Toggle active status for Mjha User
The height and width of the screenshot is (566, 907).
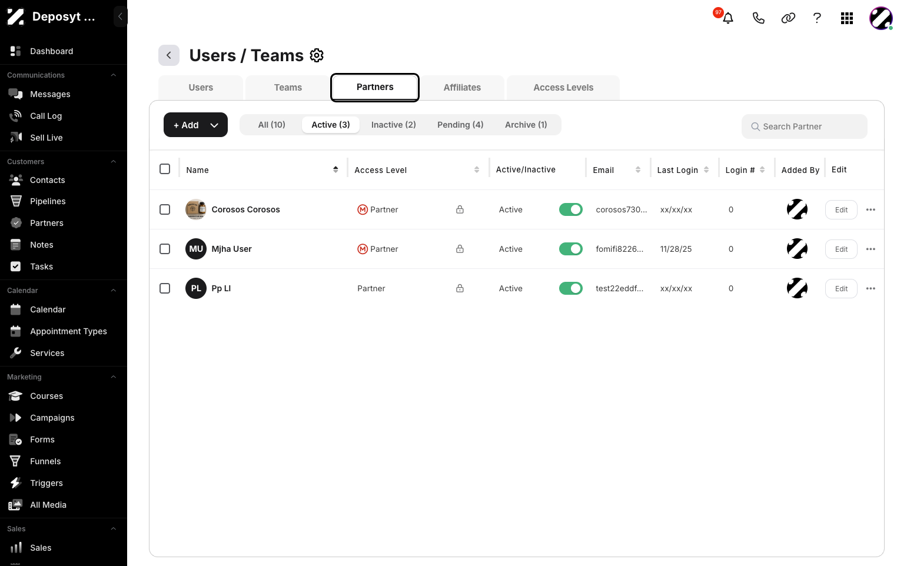point(571,249)
